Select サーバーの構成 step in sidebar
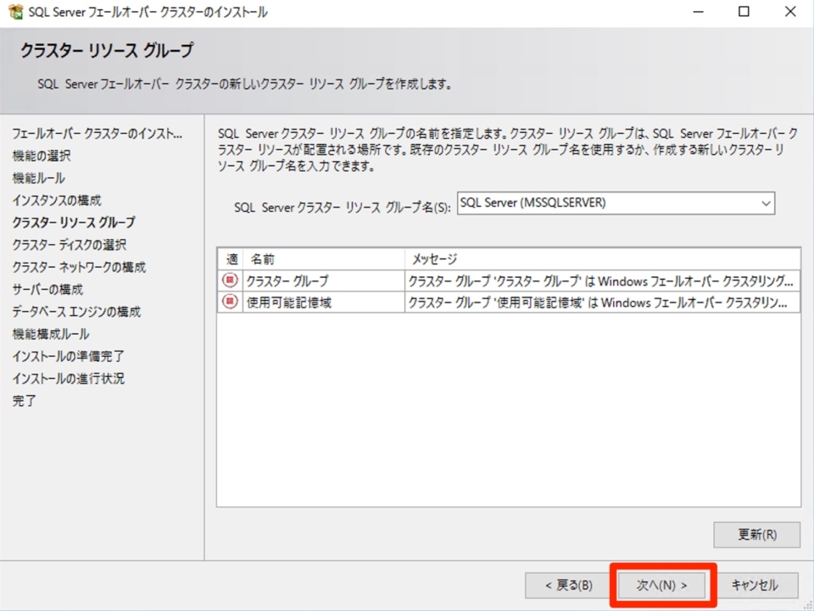 tap(47, 290)
